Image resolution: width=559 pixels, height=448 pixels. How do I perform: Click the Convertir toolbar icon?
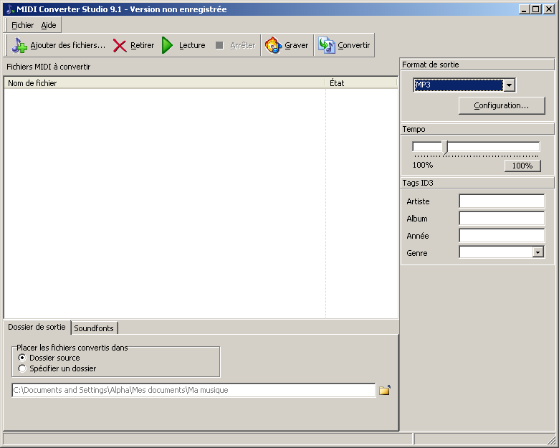(327, 45)
